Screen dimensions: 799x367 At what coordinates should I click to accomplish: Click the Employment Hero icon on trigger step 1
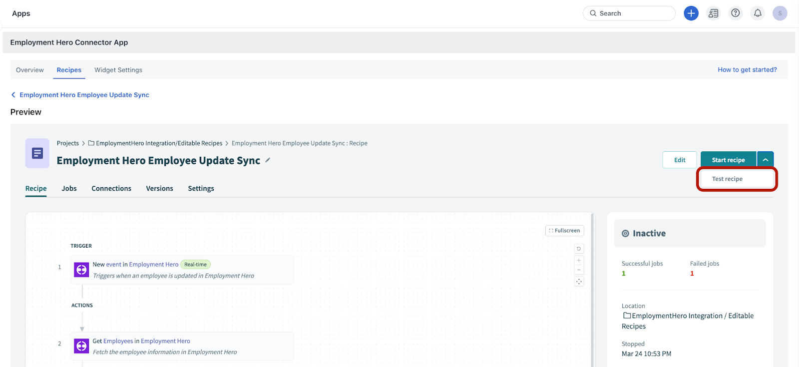click(81, 270)
